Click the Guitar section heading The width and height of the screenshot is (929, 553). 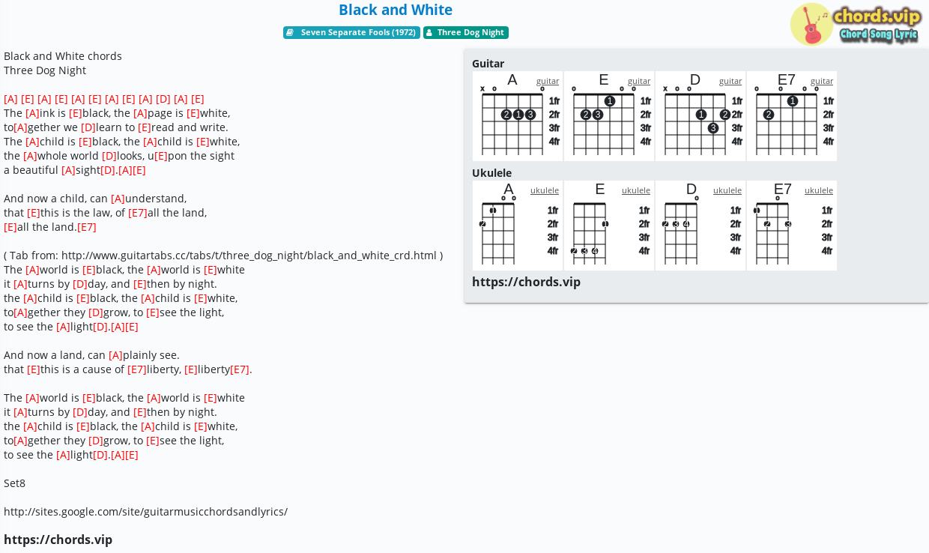(x=488, y=64)
